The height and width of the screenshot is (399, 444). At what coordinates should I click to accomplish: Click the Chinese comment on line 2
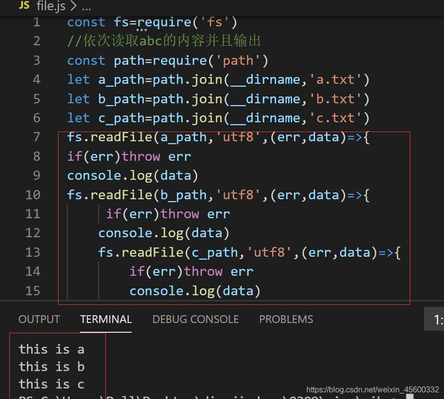[164, 41]
